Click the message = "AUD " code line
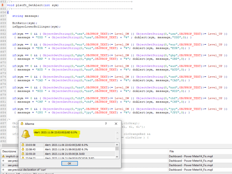This screenshot has width=232, height=174. (x=102, y=70)
